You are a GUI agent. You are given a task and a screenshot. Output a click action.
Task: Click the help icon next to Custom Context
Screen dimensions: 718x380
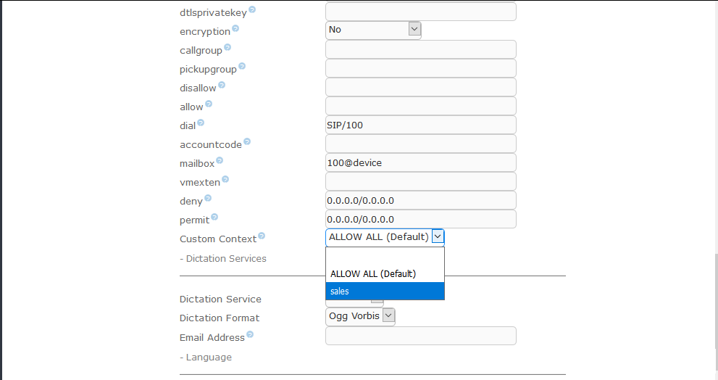pos(262,236)
